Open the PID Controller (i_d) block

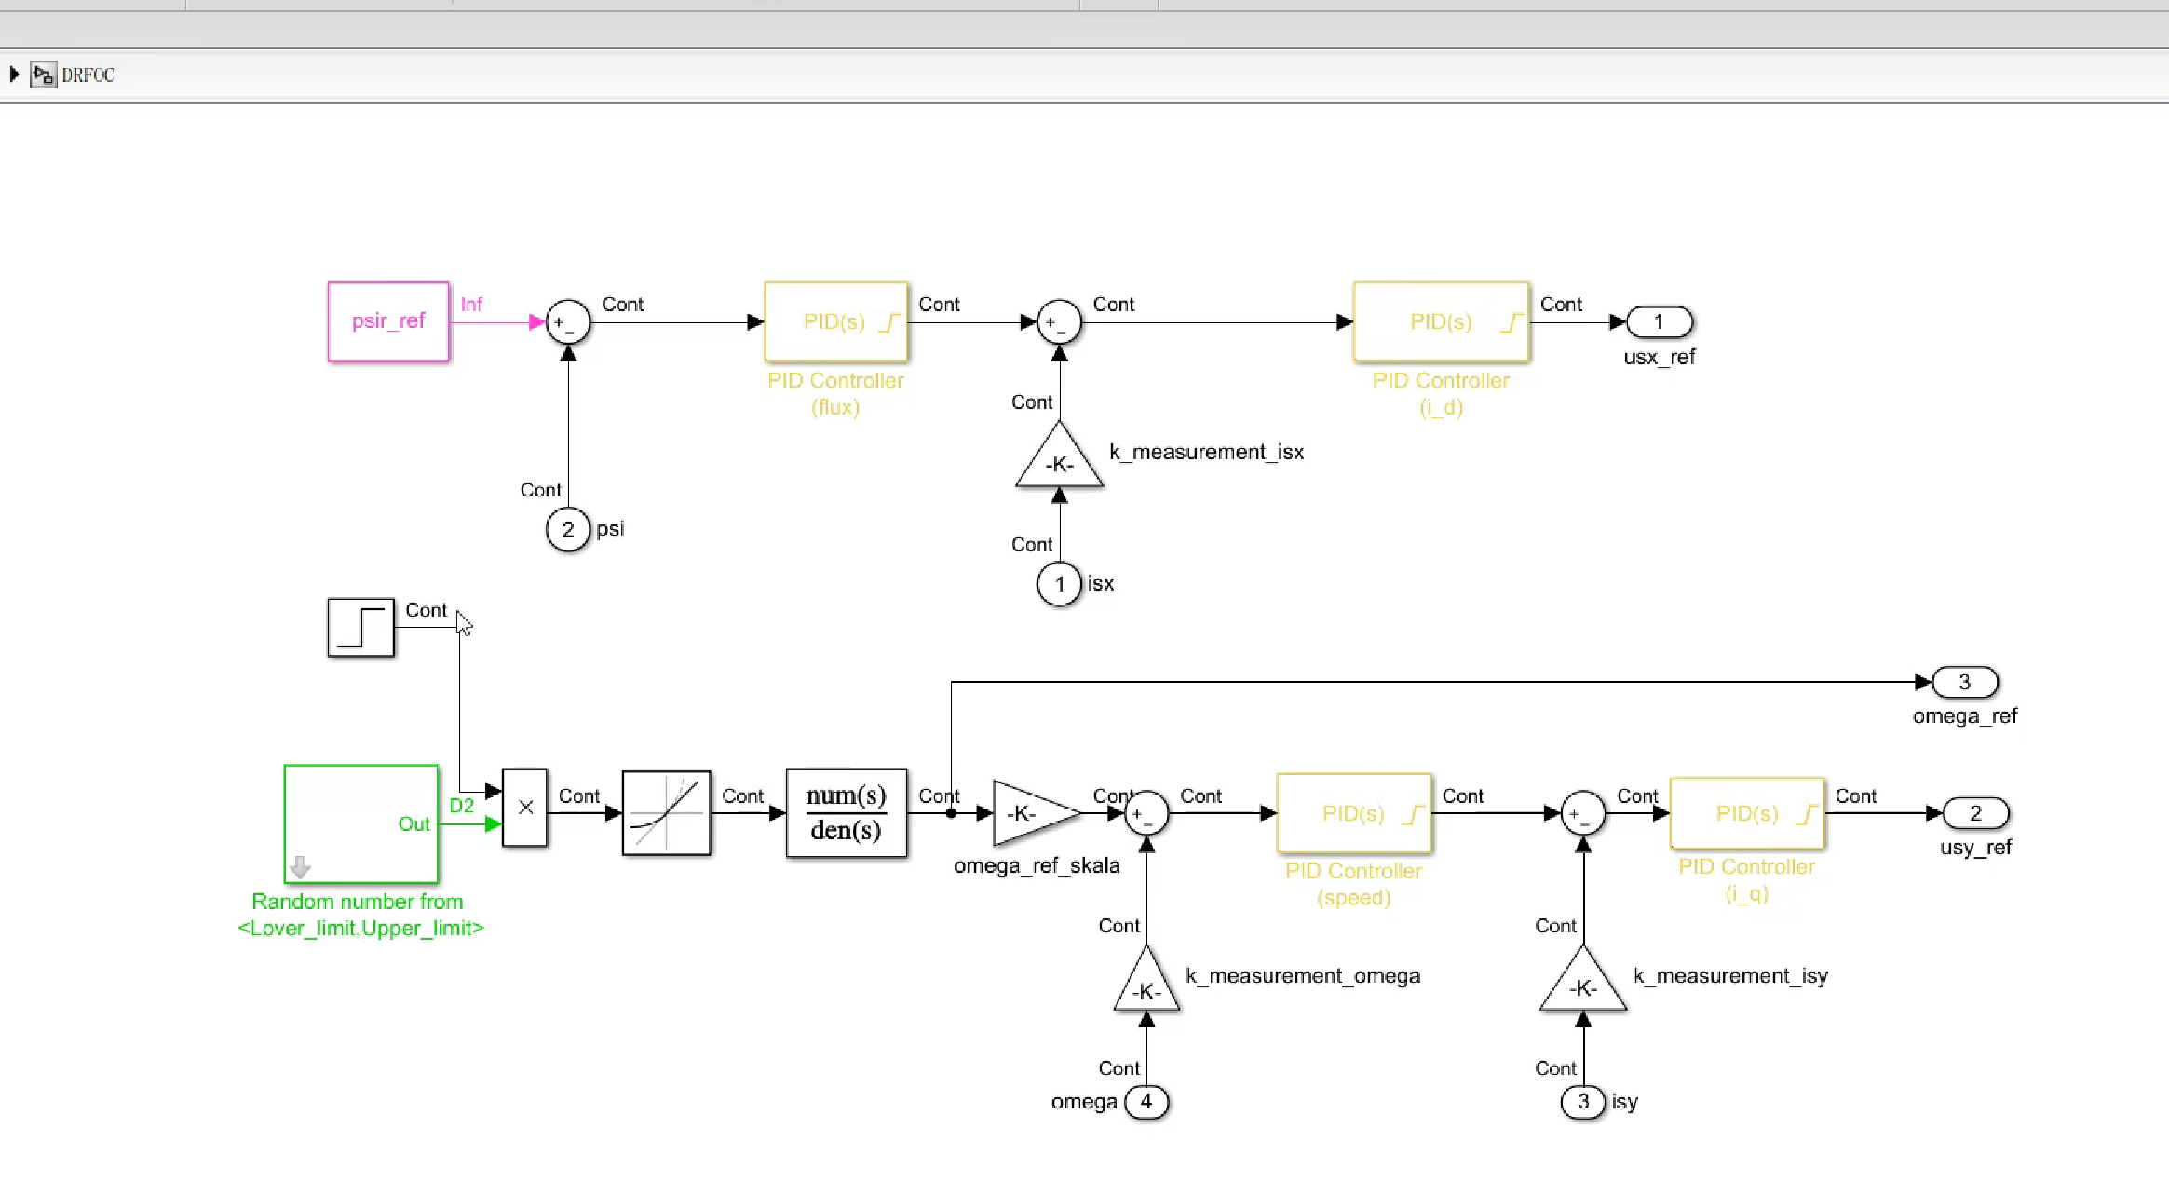tap(1441, 322)
